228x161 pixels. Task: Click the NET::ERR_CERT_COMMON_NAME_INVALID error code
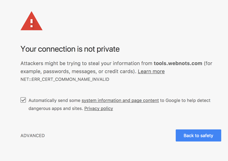(65, 79)
